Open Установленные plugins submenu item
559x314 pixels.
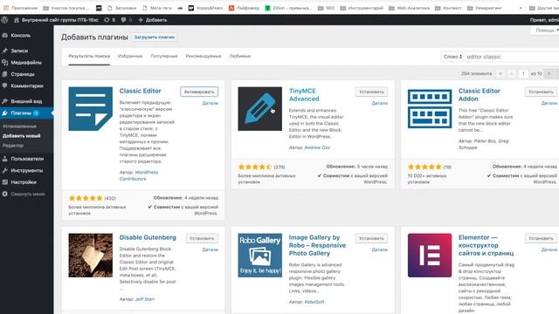pos(19,126)
